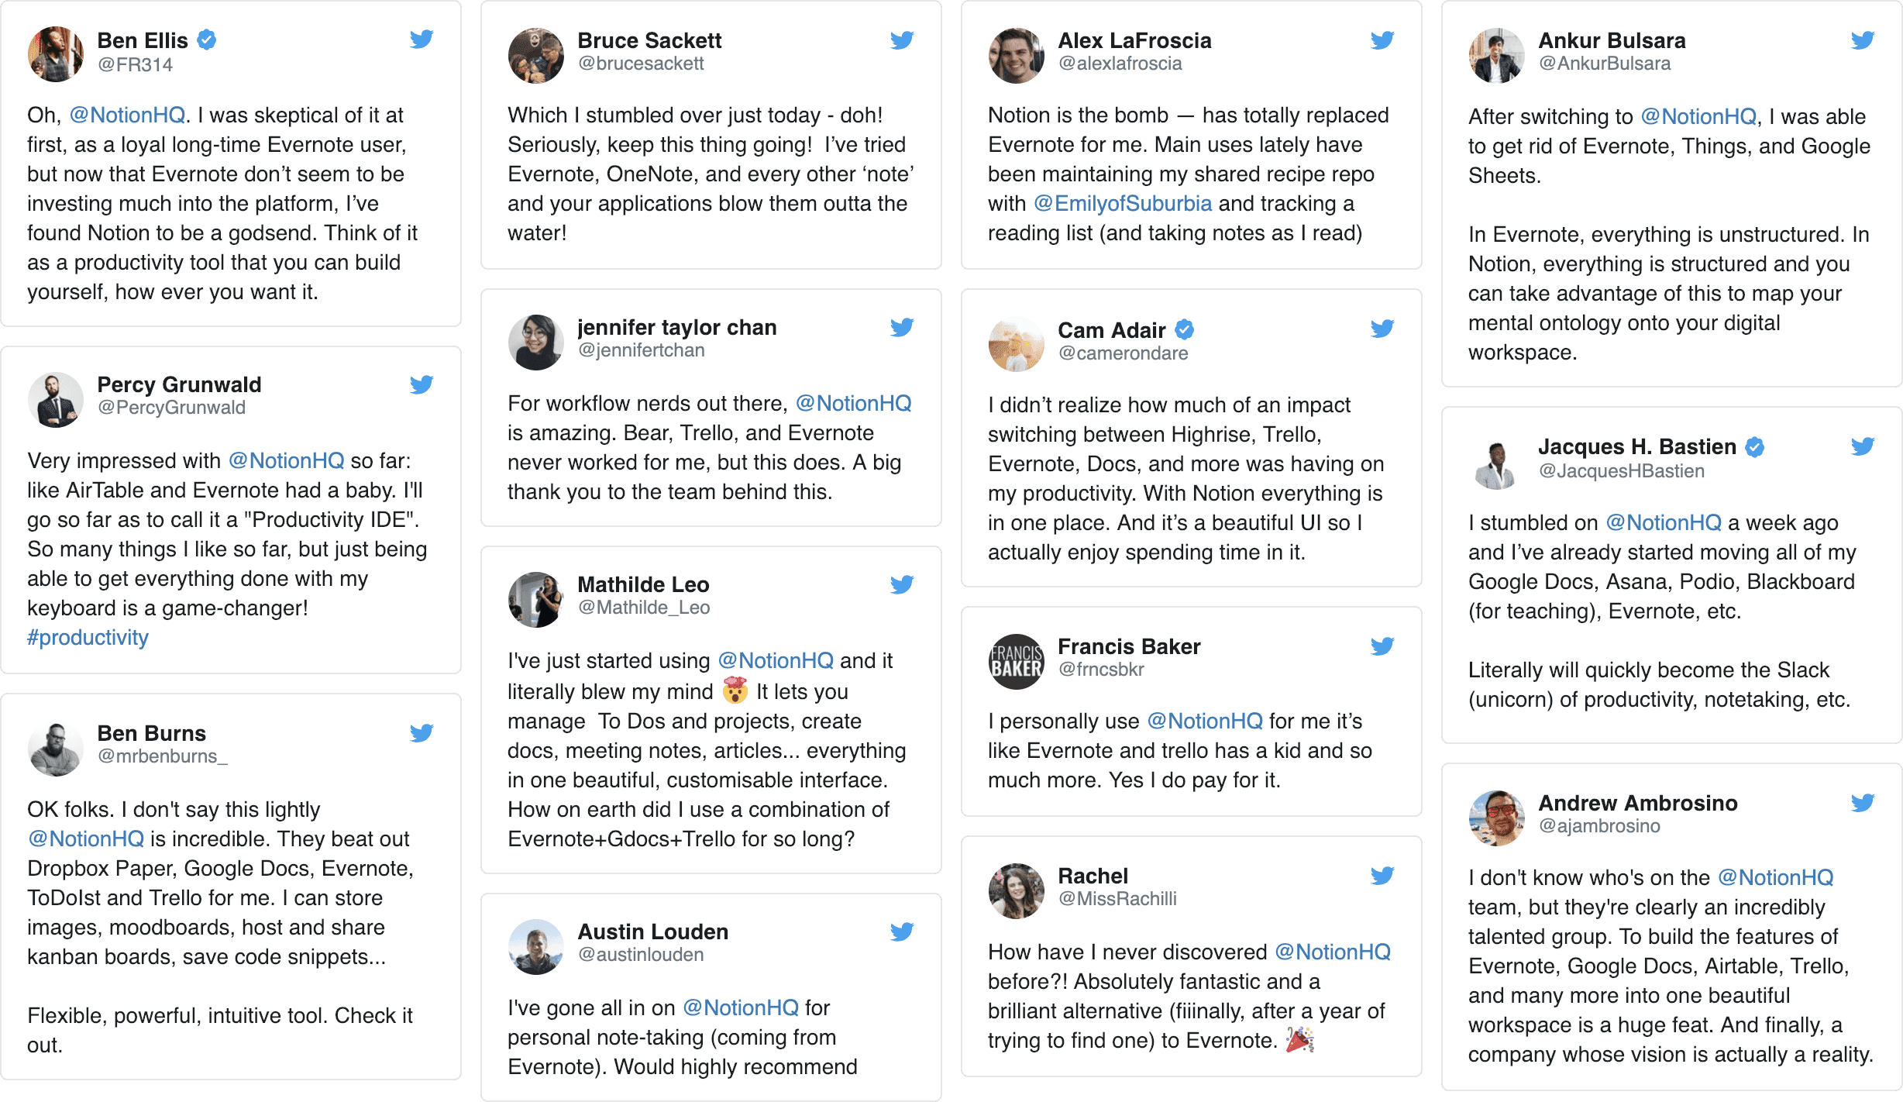The height and width of the screenshot is (1102, 1903).
Task: Click Austin Louden's profile picture
Action: [x=535, y=947]
